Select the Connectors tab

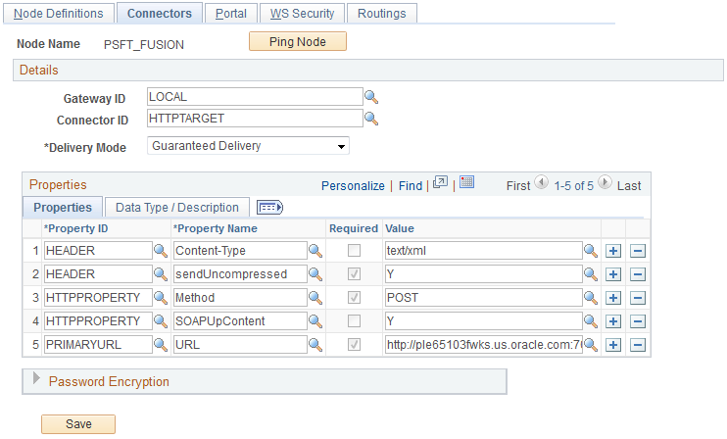160,14
